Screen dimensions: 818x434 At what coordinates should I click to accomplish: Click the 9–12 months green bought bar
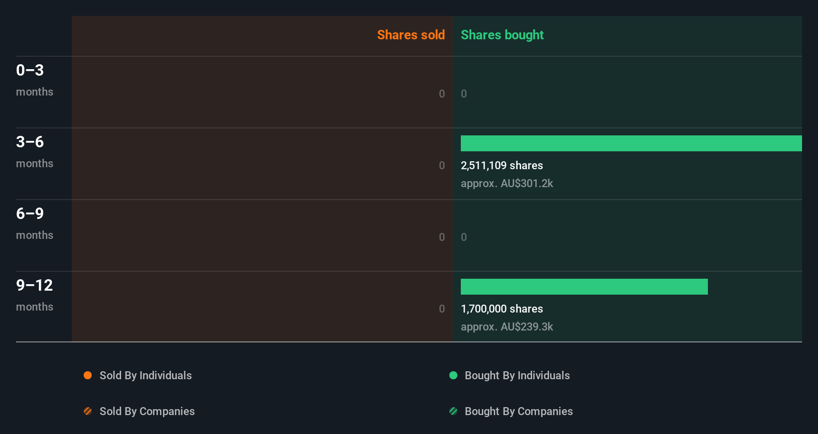coord(584,287)
